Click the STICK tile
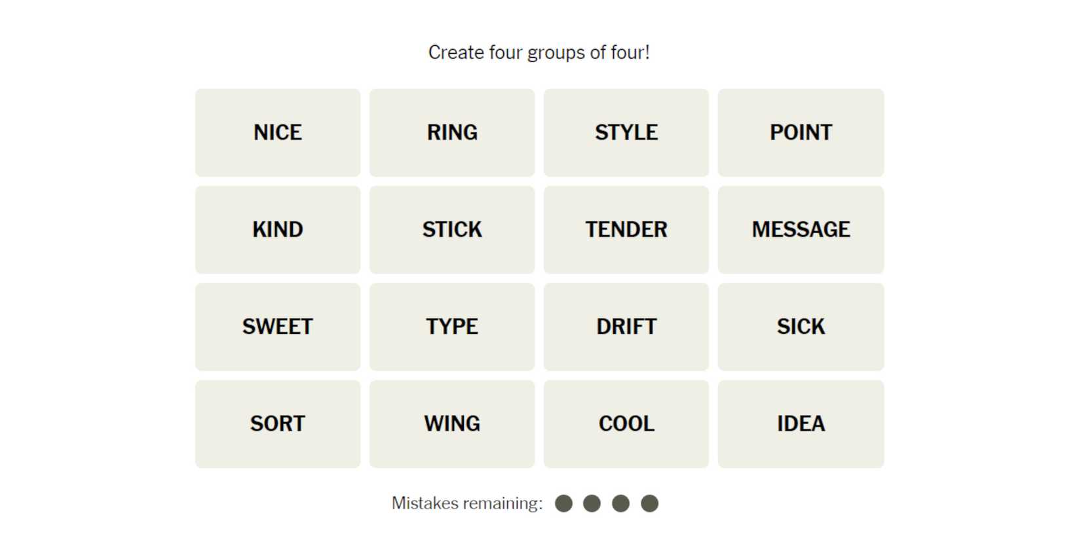 pyautogui.click(x=452, y=230)
